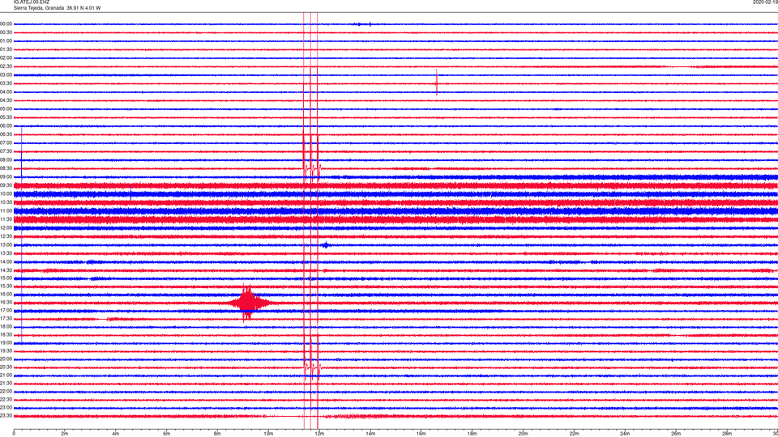Screen dimensions: 778x437
Task: Select the 10:00 trace time label
Action: click(x=6, y=193)
